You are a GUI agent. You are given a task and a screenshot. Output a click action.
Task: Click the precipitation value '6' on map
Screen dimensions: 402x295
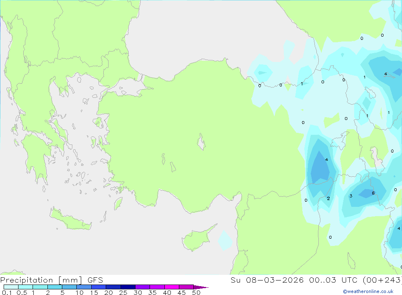point(373,193)
